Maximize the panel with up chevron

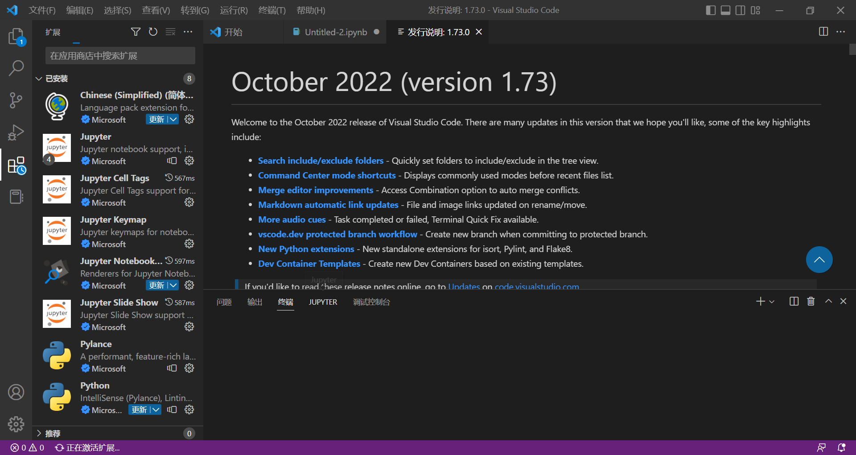tap(828, 302)
